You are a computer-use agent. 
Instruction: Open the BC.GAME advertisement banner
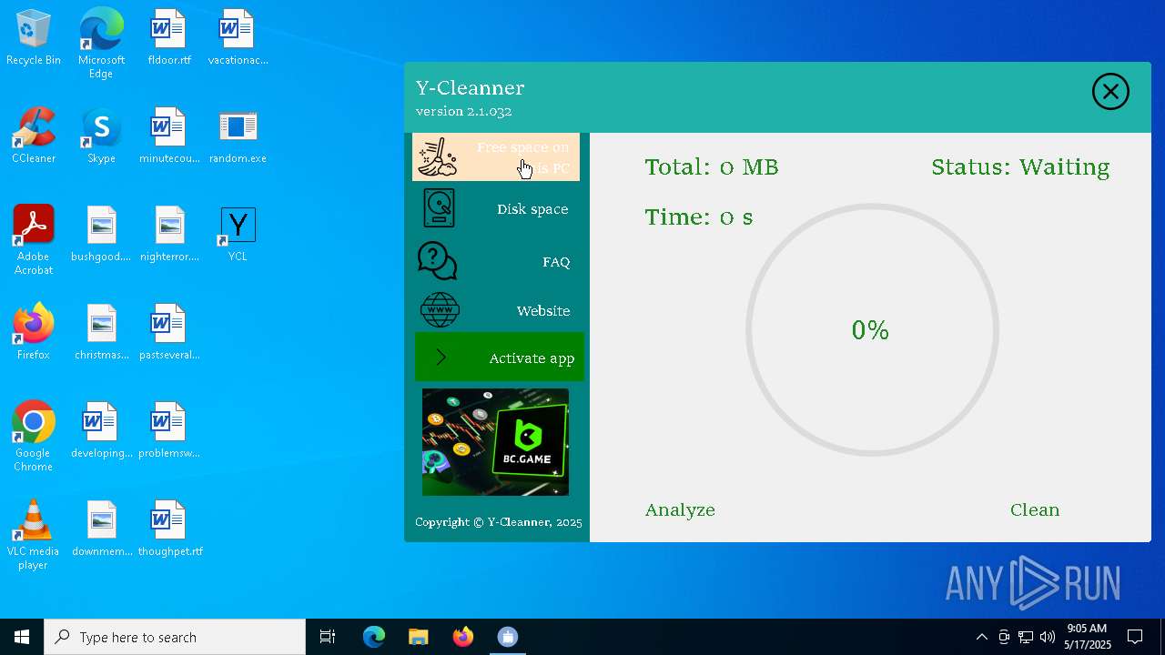coord(495,442)
